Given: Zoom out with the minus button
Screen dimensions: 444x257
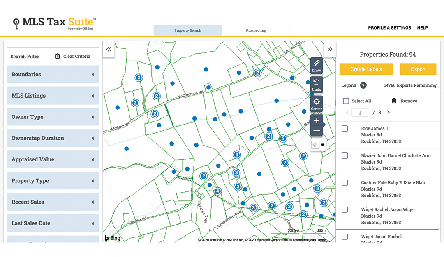Looking at the screenshot, I should point(317,131).
